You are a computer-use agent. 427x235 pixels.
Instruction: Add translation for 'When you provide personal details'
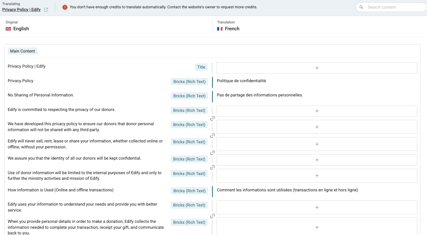point(317,227)
